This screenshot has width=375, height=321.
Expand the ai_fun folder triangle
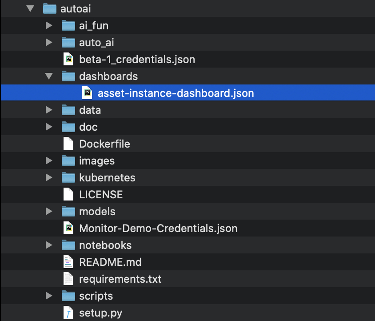pyautogui.click(x=49, y=25)
